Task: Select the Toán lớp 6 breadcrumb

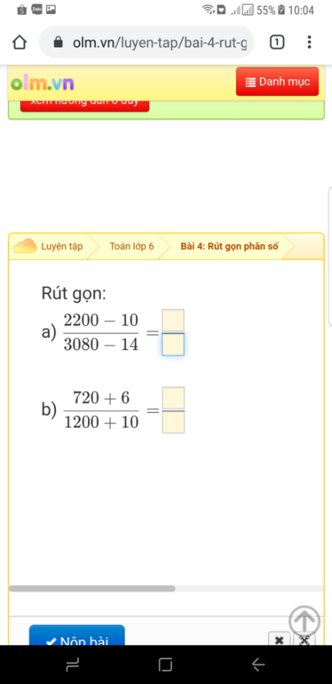Action: click(x=132, y=246)
